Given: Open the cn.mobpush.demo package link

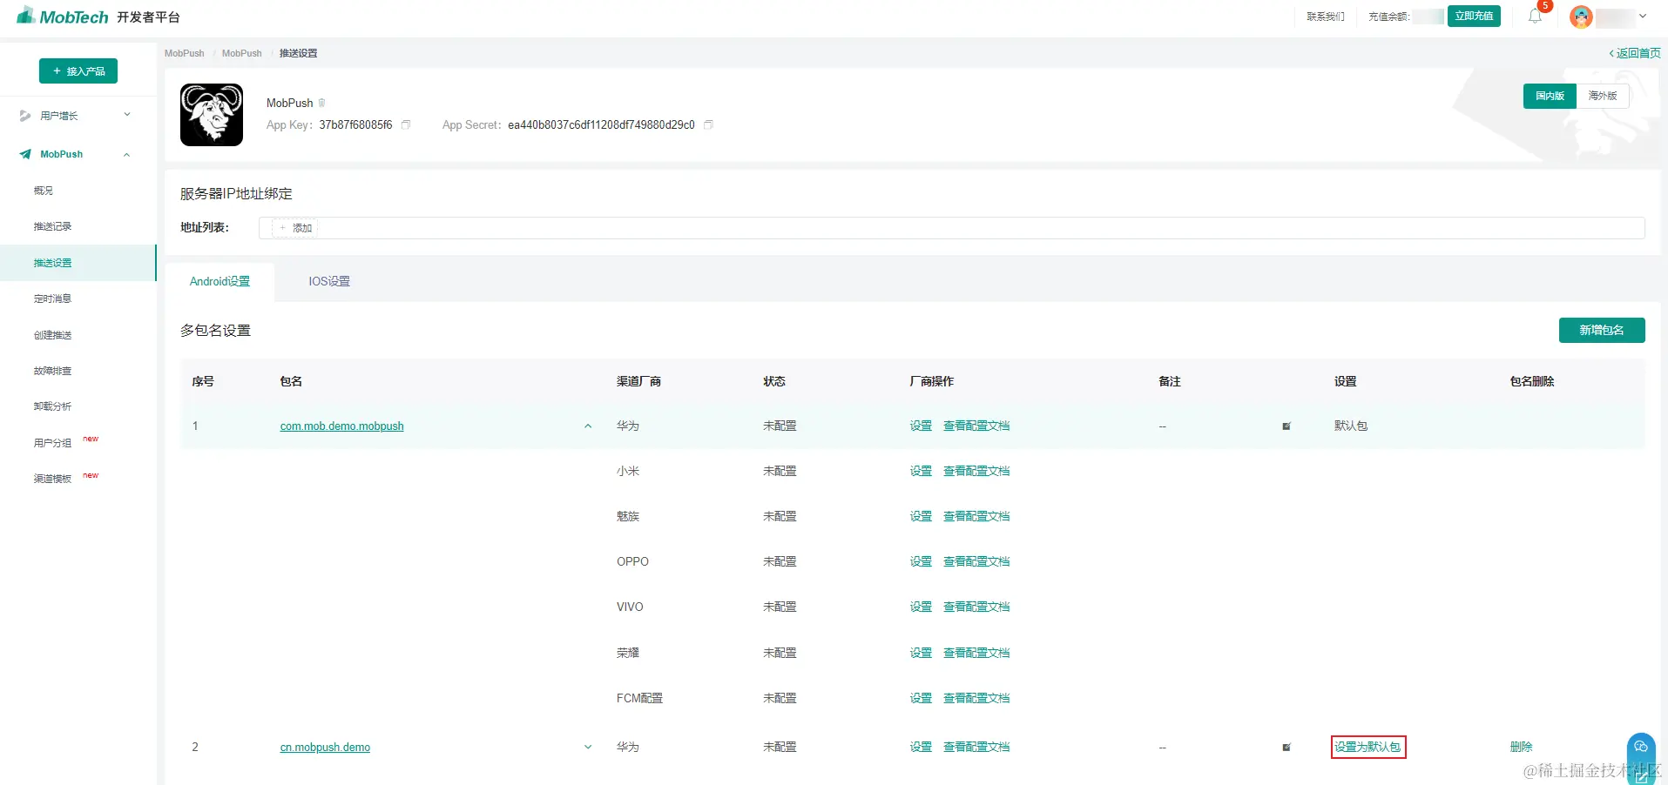Looking at the screenshot, I should click(325, 748).
